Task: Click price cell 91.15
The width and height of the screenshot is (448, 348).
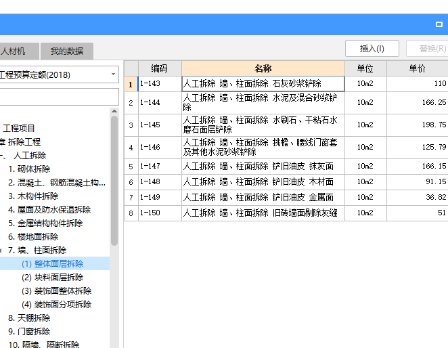Action: (418, 182)
